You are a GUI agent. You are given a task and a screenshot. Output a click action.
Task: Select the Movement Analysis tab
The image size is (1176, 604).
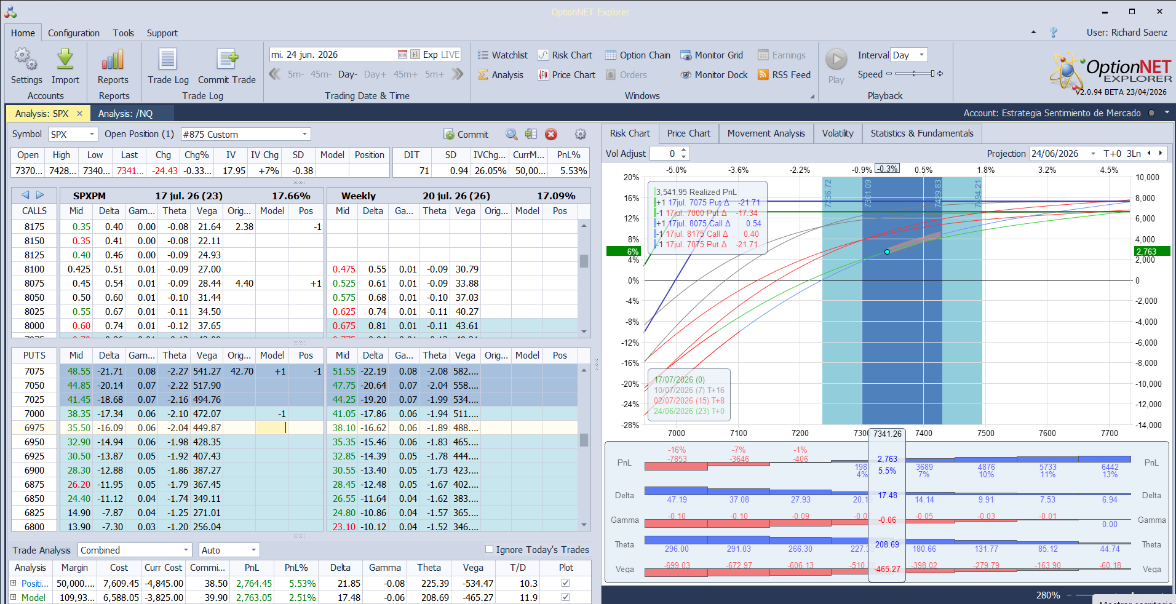pyautogui.click(x=766, y=133)
